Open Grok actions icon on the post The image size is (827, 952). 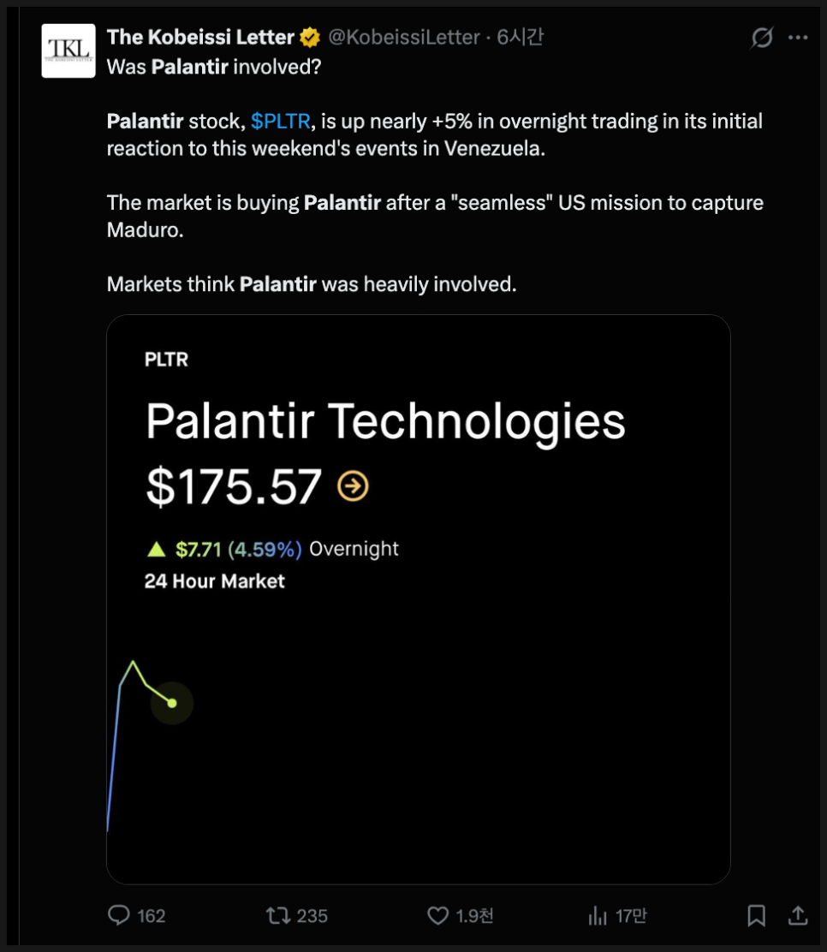pyautogui.click(x=761, y=38)
